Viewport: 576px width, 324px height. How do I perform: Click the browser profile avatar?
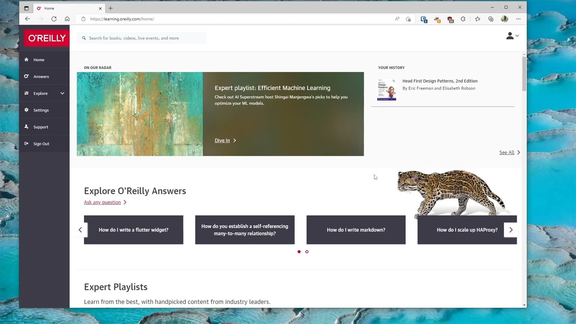(504, 19)
